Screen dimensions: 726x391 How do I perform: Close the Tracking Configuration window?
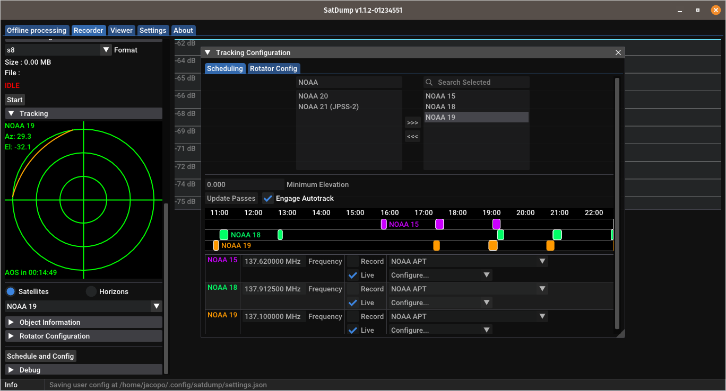[x=618, y=52]
